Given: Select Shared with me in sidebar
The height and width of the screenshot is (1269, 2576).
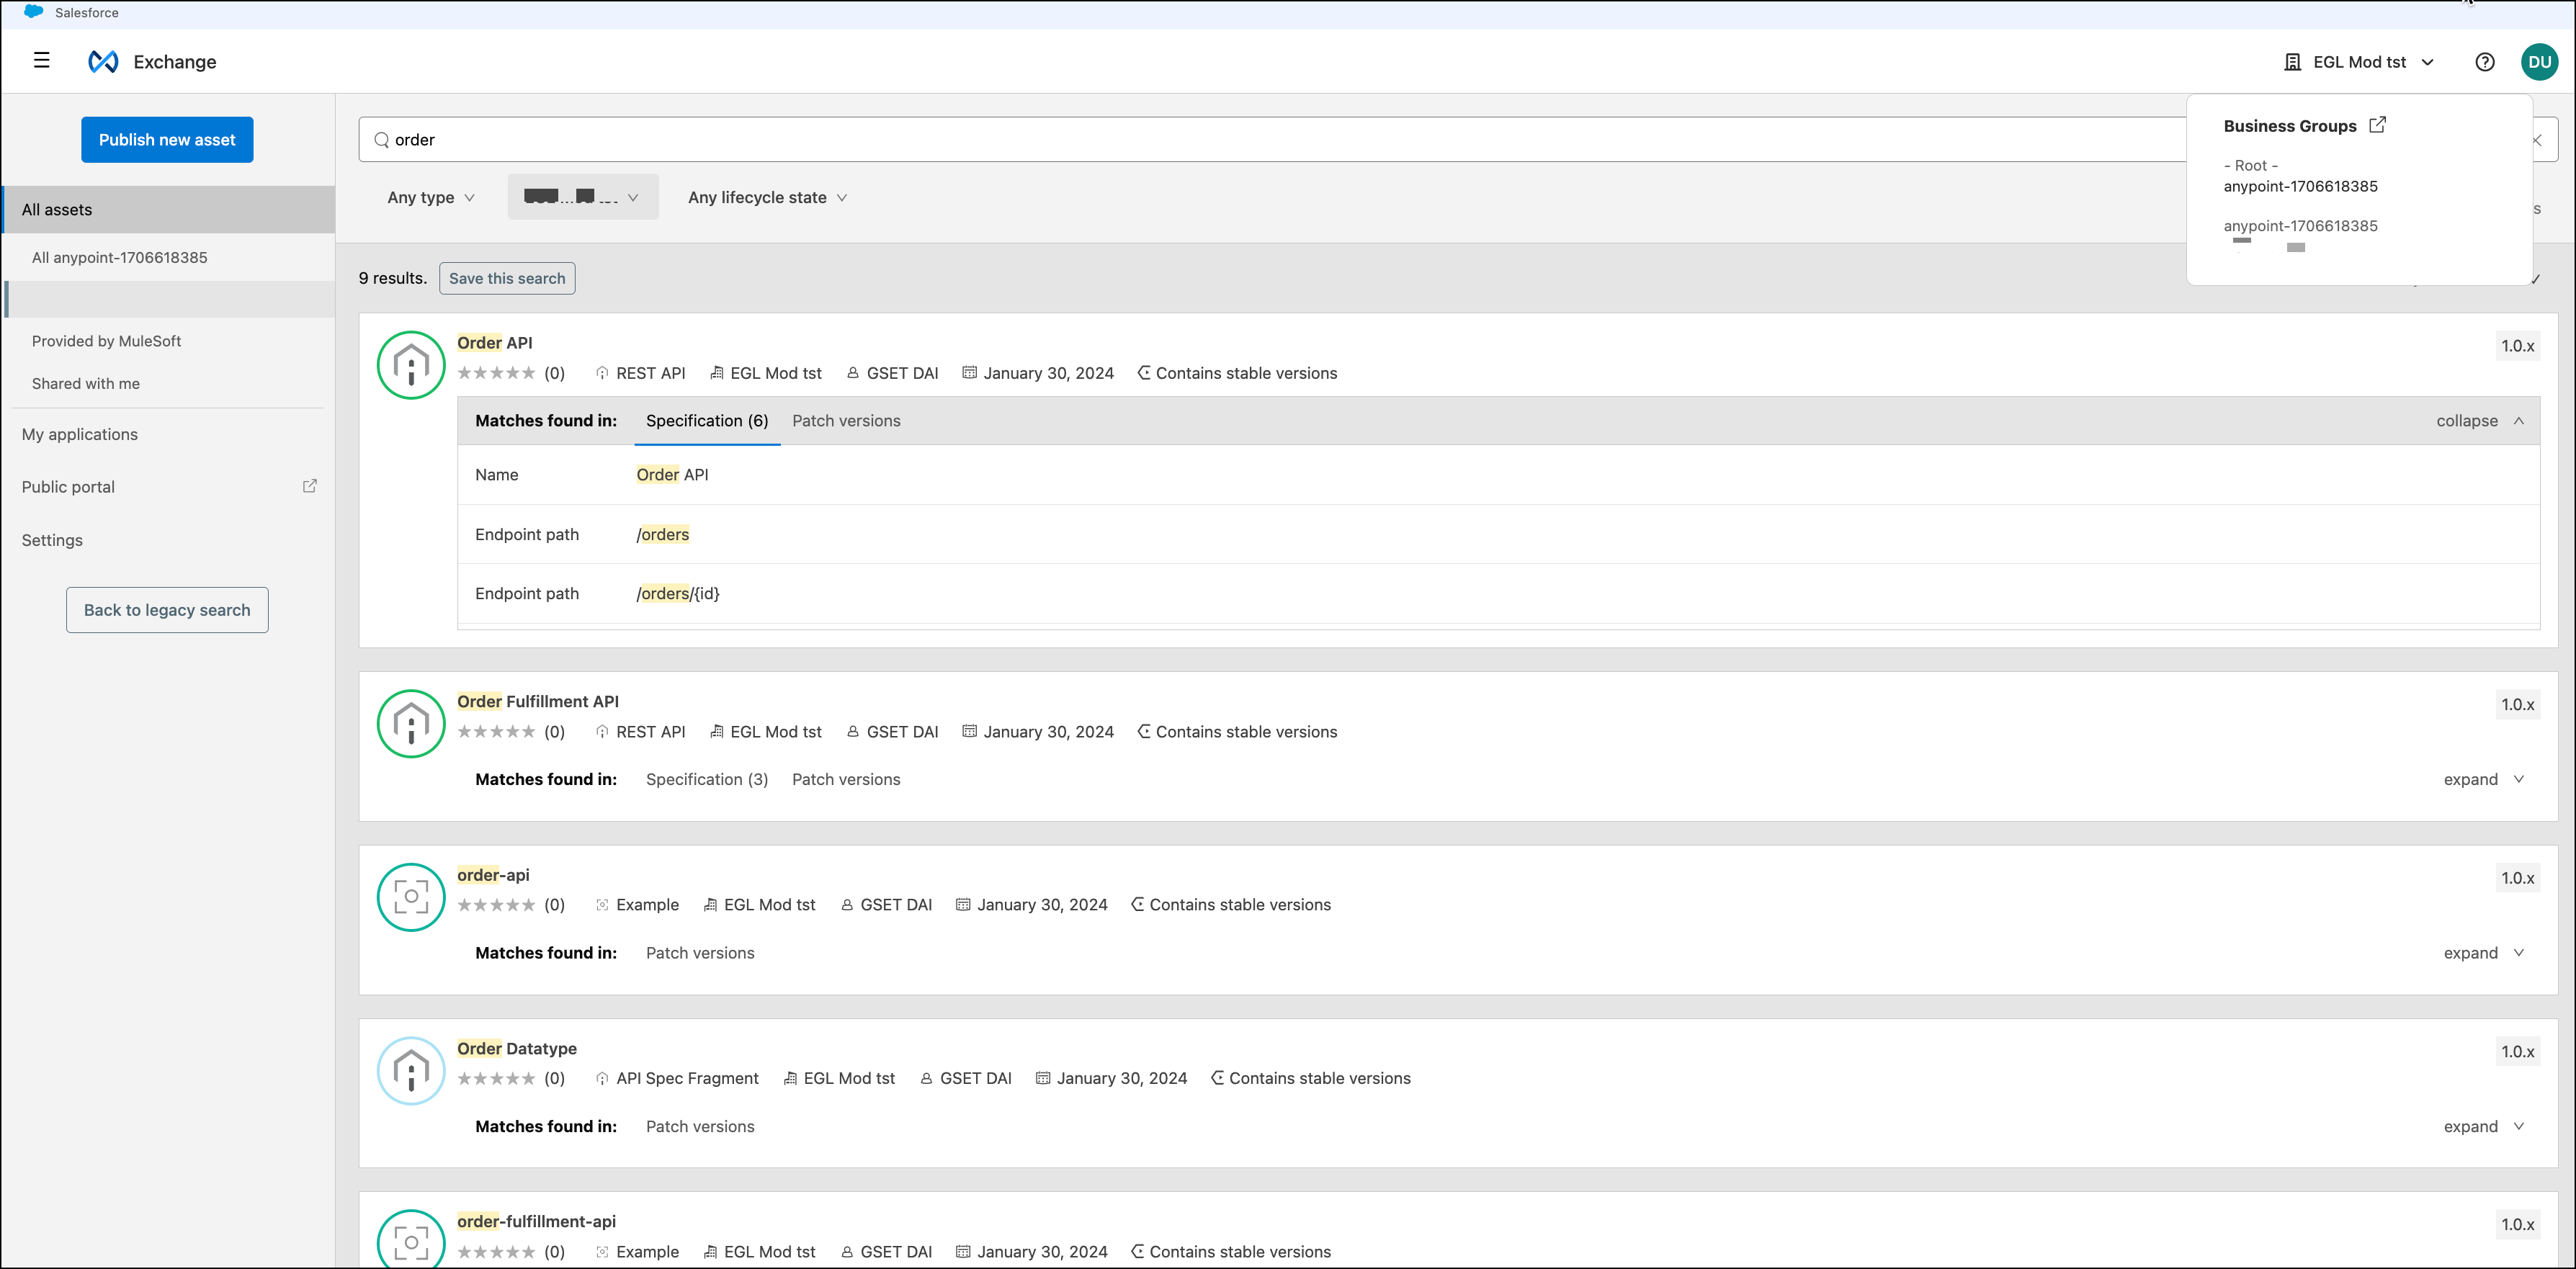Looking at the screenshot, I should [86, 384].
